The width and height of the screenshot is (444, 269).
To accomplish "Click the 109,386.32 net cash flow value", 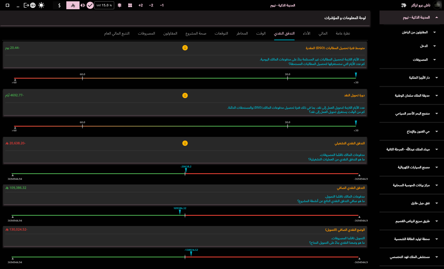I will [x=16, y=188].
